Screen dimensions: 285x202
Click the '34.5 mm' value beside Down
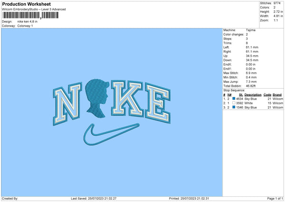(x=252, y=60)
